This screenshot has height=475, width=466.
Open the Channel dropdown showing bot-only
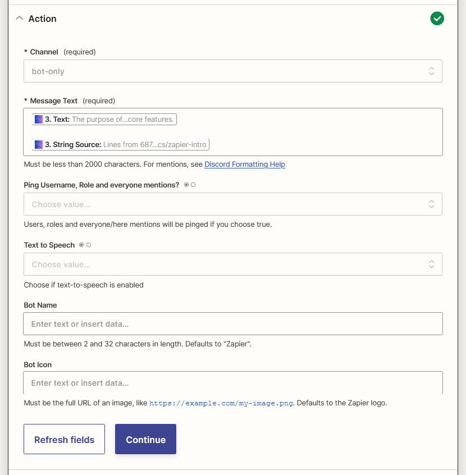pyautogui.click(x=225, y=71)
